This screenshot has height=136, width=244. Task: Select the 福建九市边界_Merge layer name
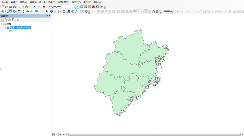click(20, 28)
